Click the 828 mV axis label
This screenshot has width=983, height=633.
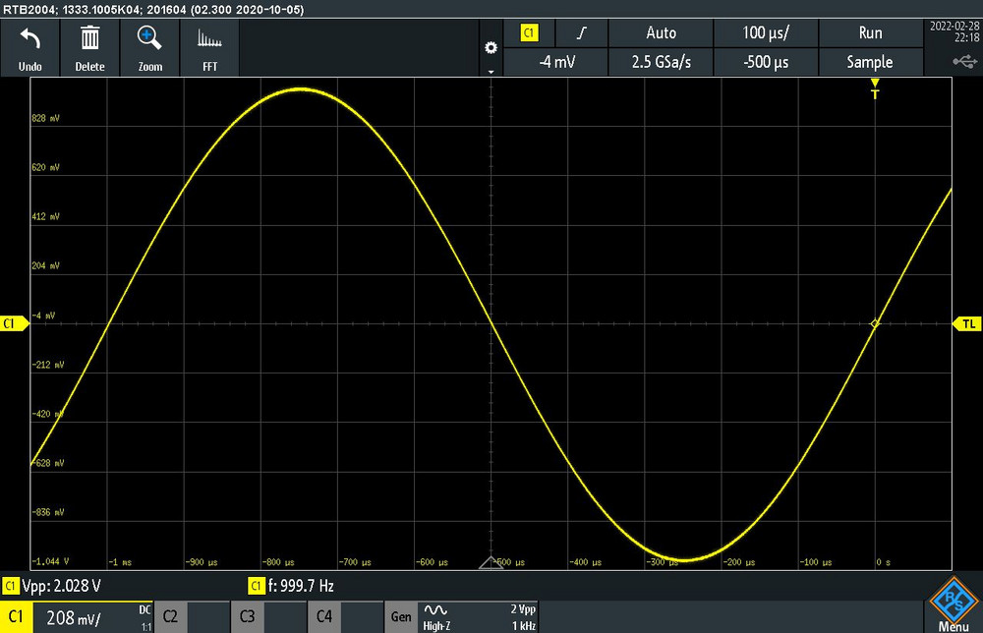[46, 119]
